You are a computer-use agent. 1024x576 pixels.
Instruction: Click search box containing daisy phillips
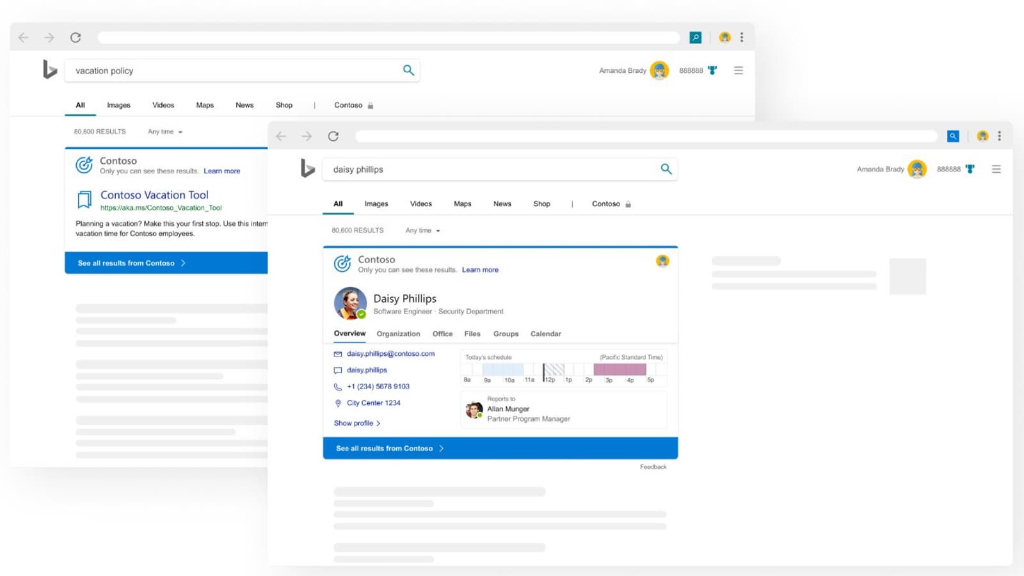(x=500, y=169)
